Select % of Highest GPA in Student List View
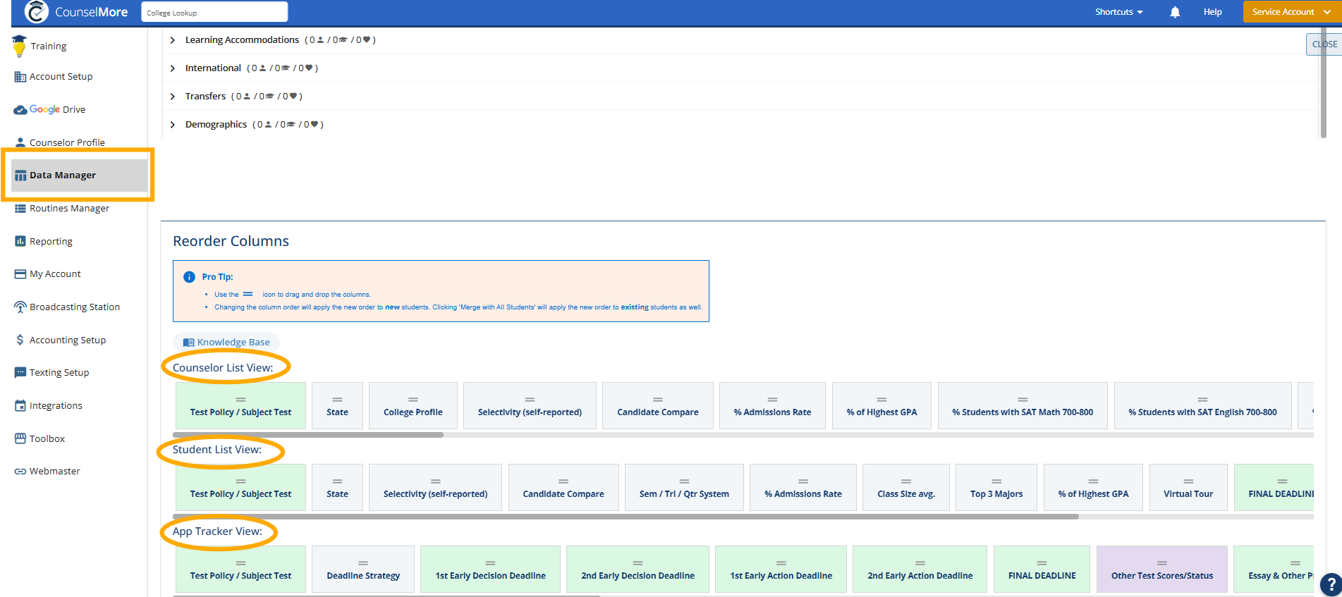Screen dimensions: 1342x597 1093,488
